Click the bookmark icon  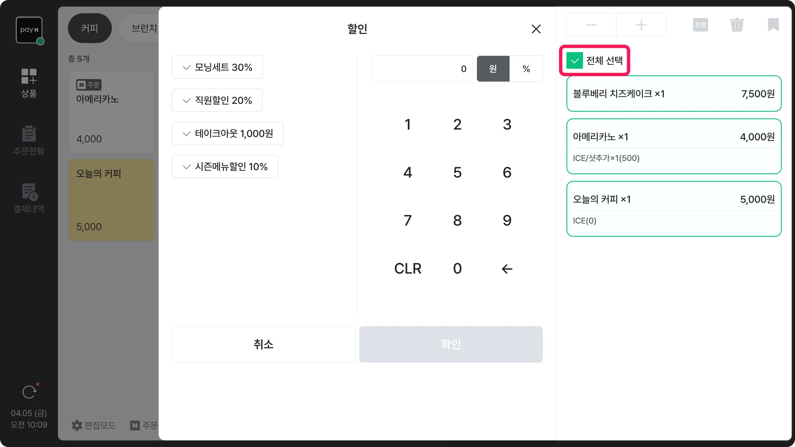tap(773, 25)
